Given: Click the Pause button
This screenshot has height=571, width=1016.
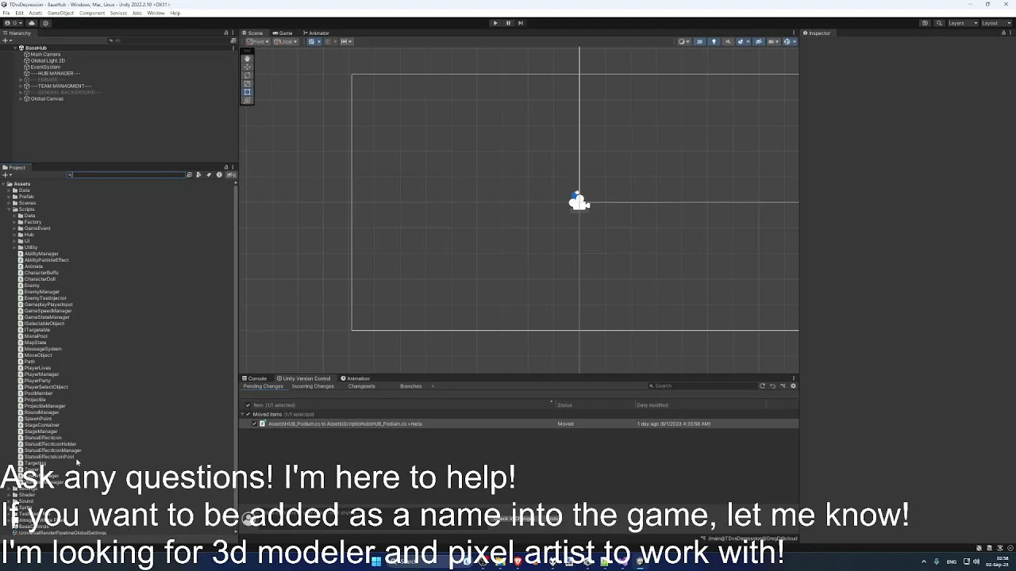Looking at the screenshot, I should tap(508, 23).
